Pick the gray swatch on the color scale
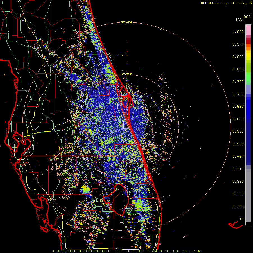This screenshot has height=253, width=253. point(248,195)
